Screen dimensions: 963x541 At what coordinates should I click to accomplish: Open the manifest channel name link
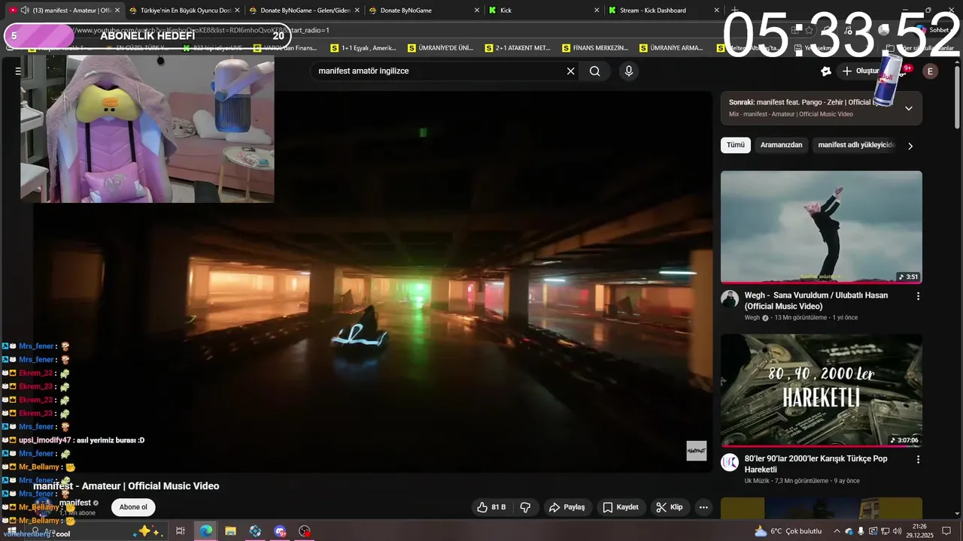pos(74,503)
